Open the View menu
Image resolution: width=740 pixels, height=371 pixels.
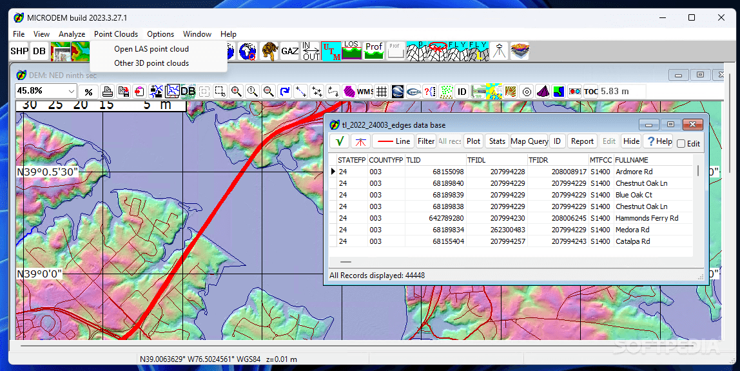pyautogui.click(x=41, y=34)
